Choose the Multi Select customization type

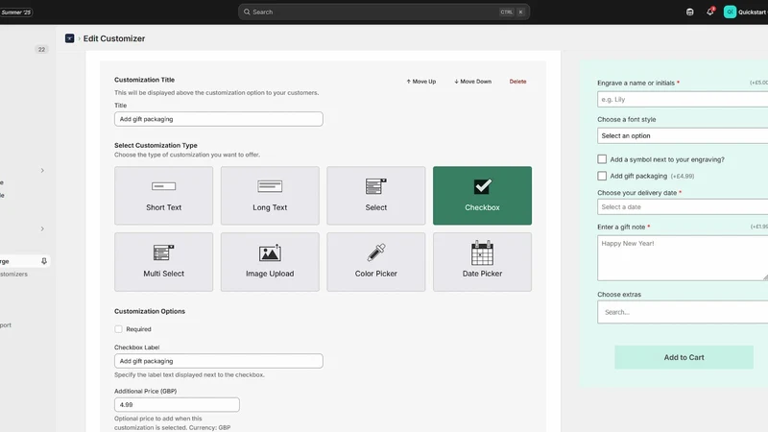click(163, 262)
